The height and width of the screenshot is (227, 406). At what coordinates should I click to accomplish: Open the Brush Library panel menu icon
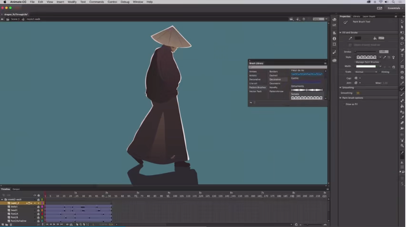click(x=325, y=63)
